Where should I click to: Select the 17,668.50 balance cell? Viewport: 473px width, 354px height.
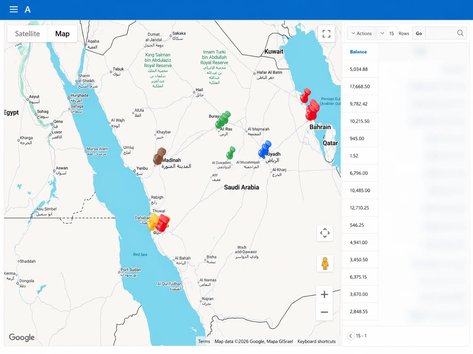(x=360, y=86)
